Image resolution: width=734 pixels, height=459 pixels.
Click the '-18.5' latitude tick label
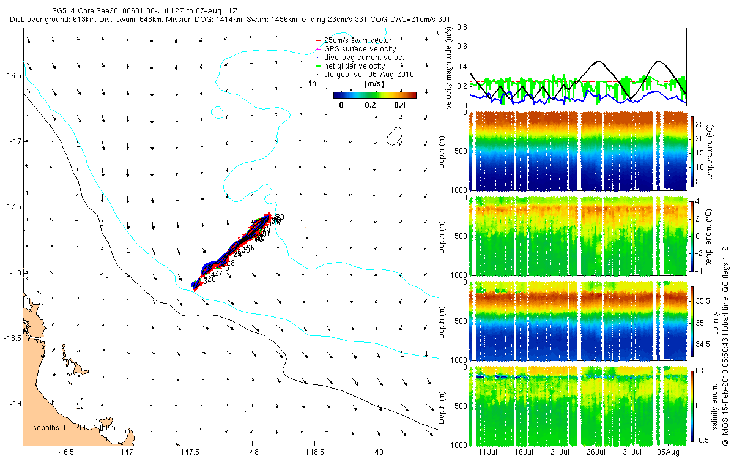click(12, 338)
